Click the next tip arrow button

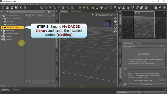tap(163, 80)
